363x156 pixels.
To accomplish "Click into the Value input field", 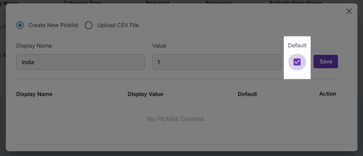I will [x=217, y=62].
